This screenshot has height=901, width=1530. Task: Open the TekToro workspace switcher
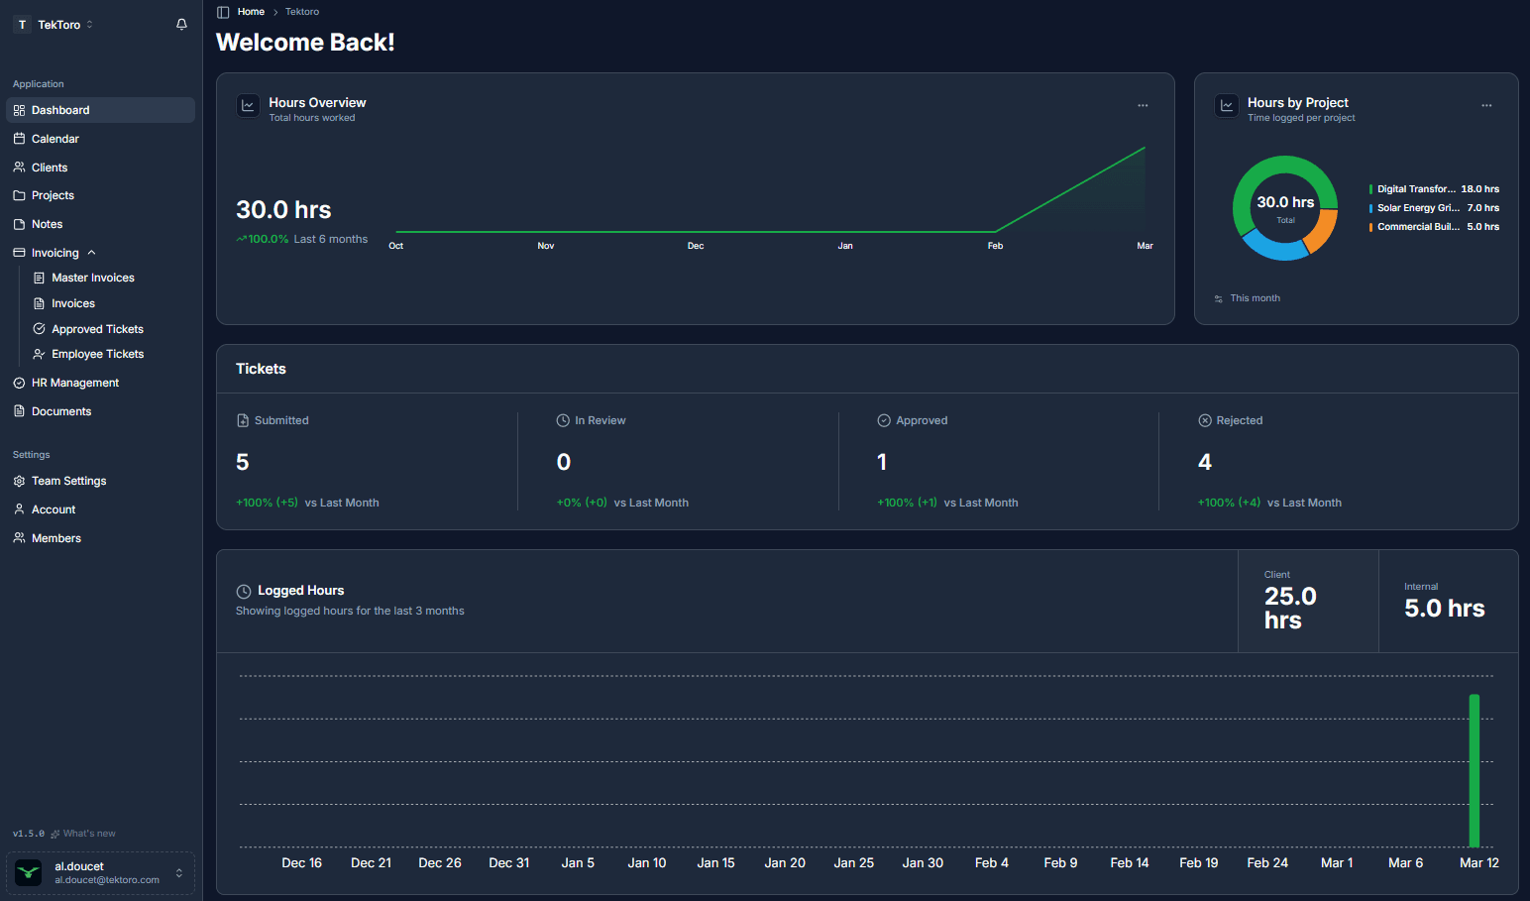click(54, 24)
